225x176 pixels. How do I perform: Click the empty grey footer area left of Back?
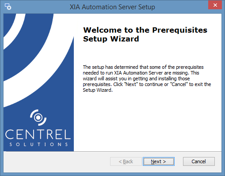point(57,161)
